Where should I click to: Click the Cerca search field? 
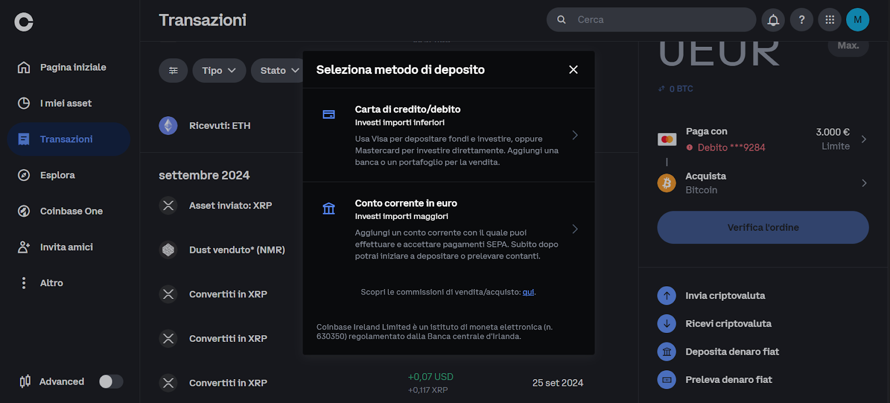(x=651, y=19)
